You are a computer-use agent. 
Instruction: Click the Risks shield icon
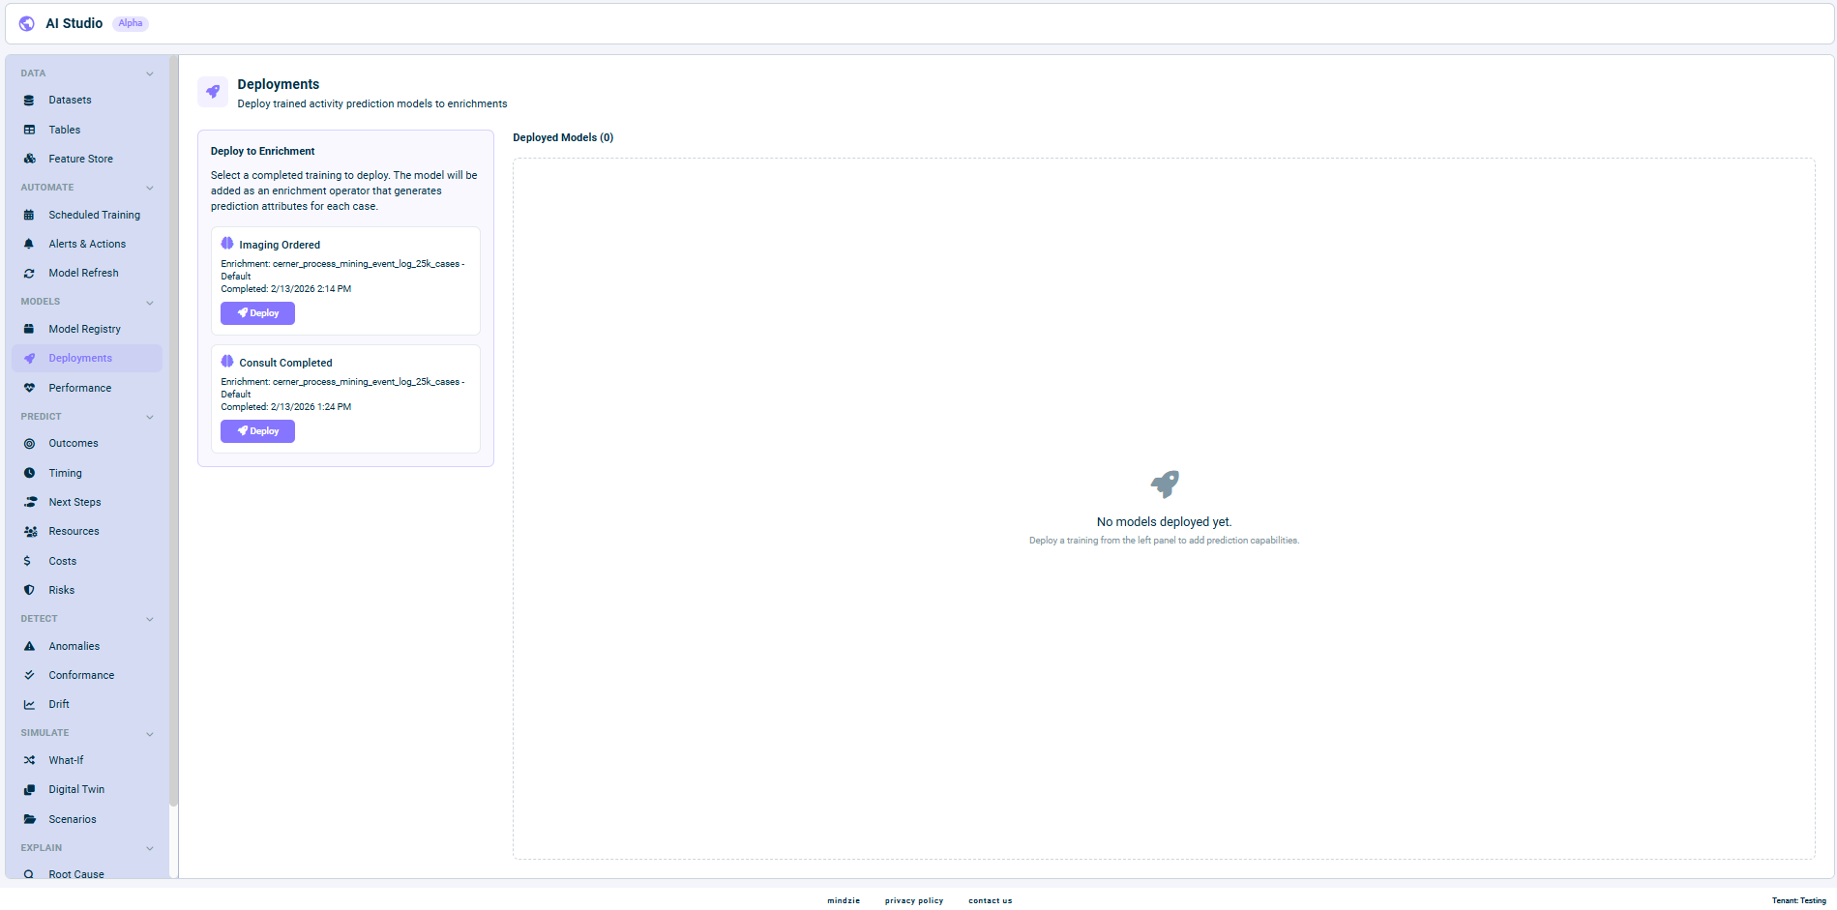pyautogui.click(x=29, y=590)
